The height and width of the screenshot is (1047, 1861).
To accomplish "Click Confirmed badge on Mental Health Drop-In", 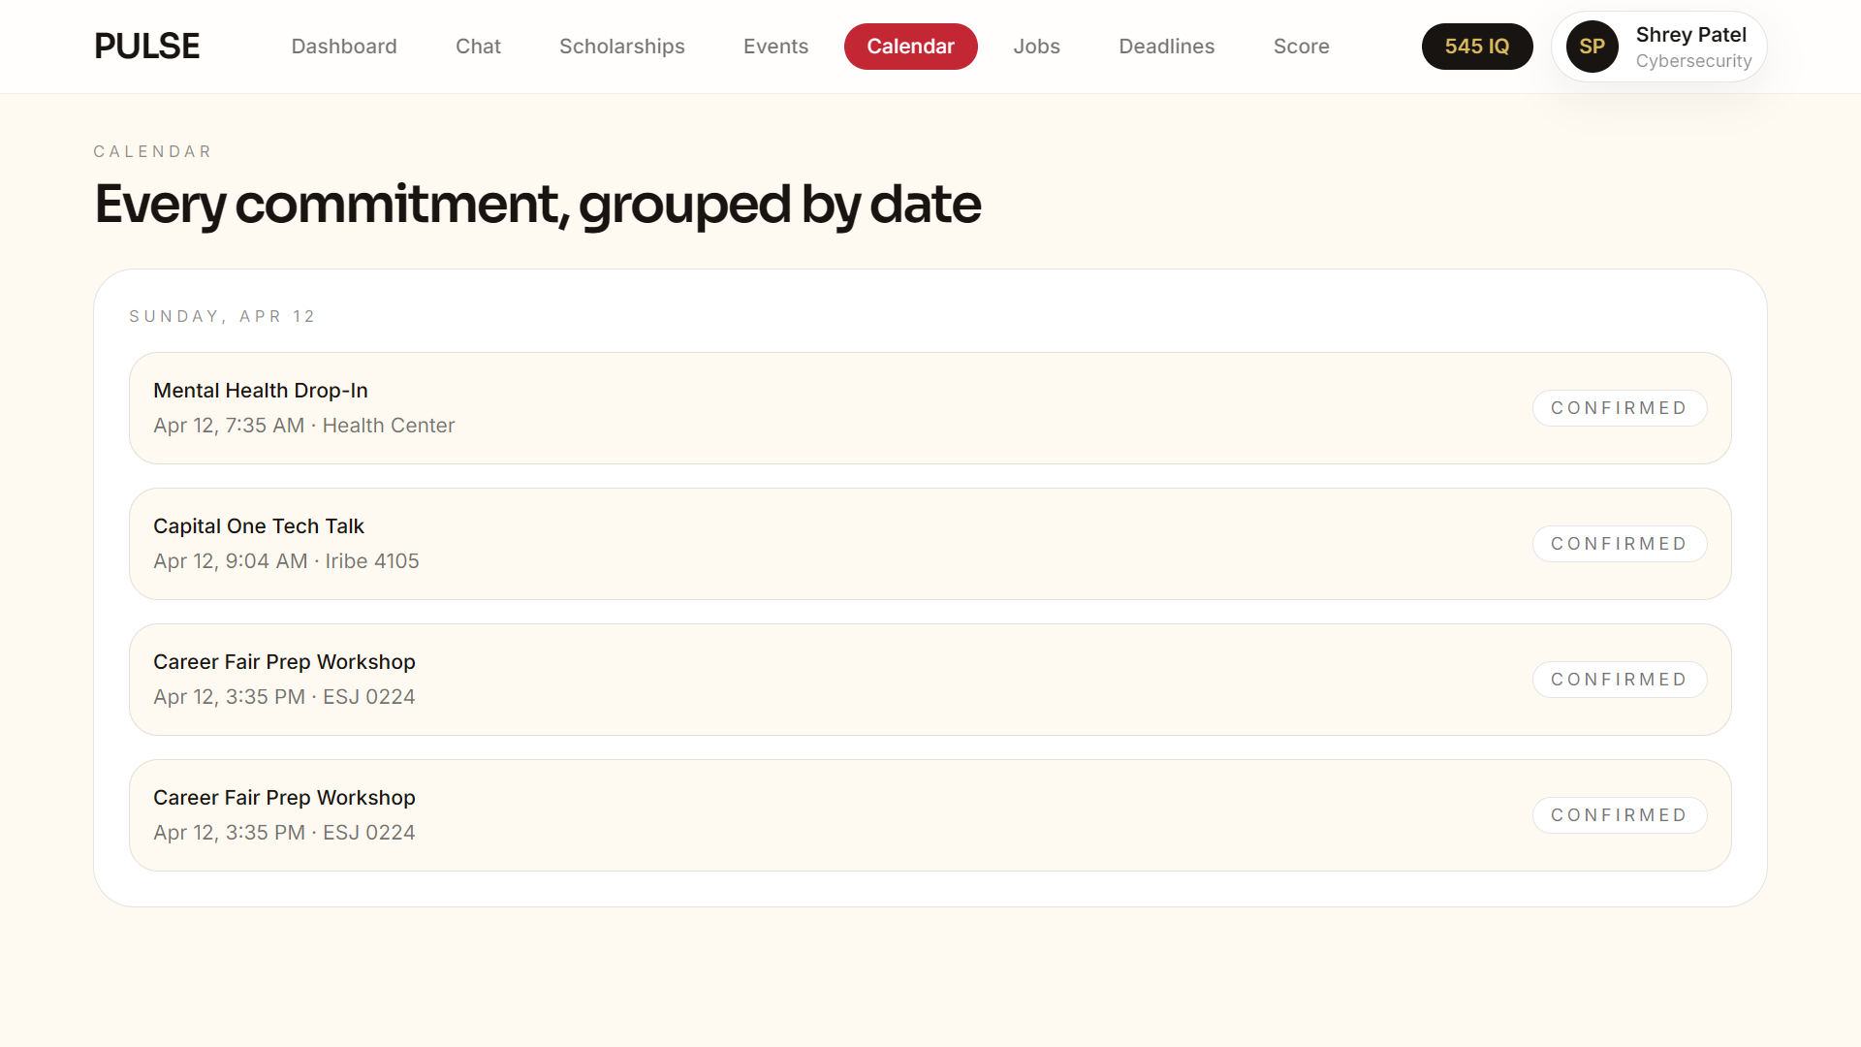I will [1619, 408].
